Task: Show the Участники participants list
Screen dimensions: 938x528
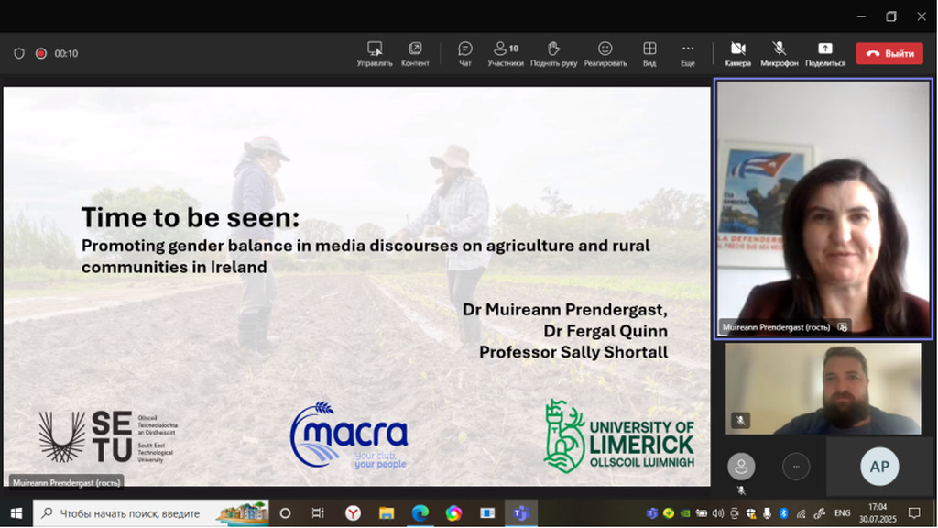Action: [x=506, y=53]
